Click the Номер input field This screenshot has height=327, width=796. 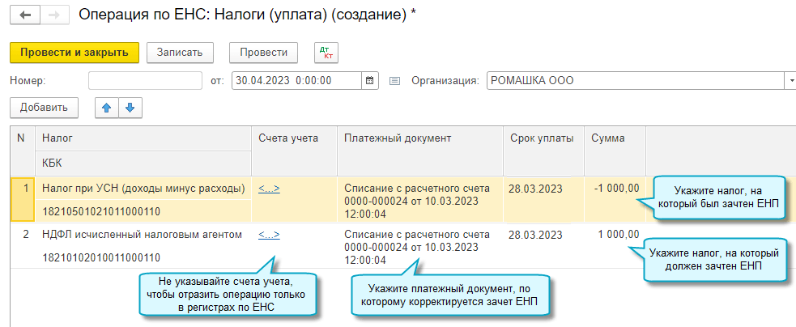coord(144,81)
